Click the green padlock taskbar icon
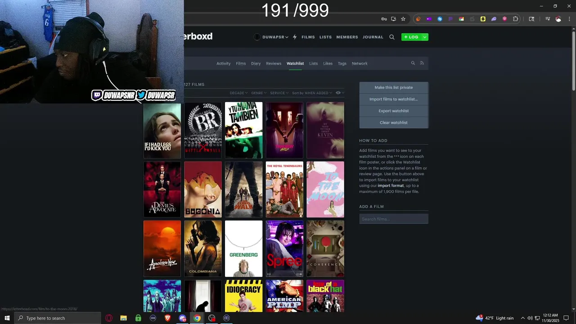The width and height of the screenshot is (576, 324). point(138,318)
